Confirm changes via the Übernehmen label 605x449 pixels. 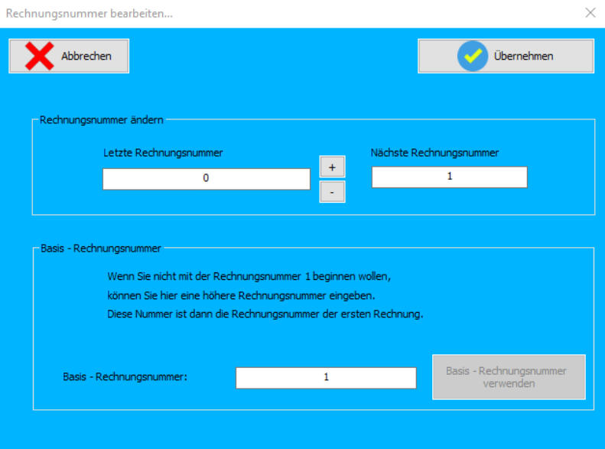(523, 56)
